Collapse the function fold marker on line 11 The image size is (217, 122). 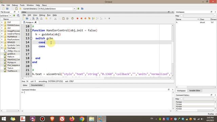(31, 30)
